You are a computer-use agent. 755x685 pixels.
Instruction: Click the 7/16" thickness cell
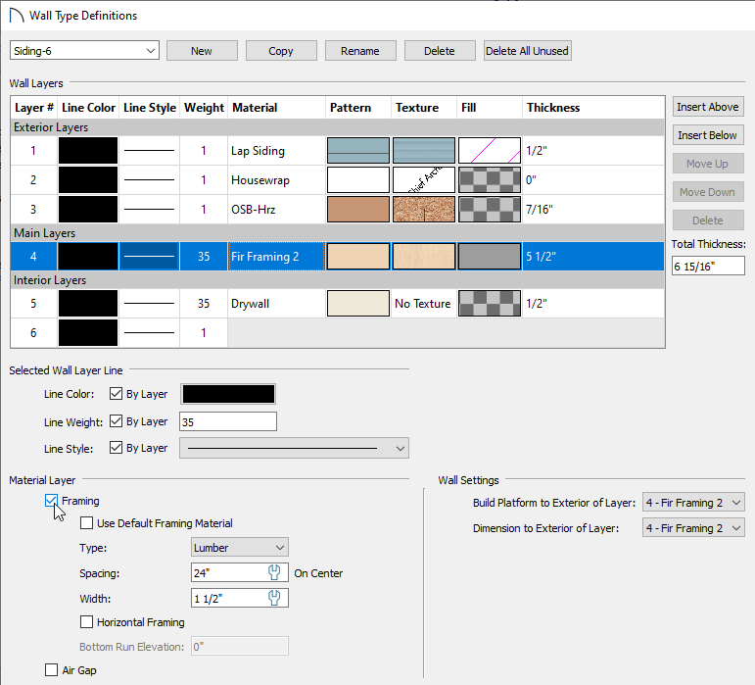tap(593, 209)
